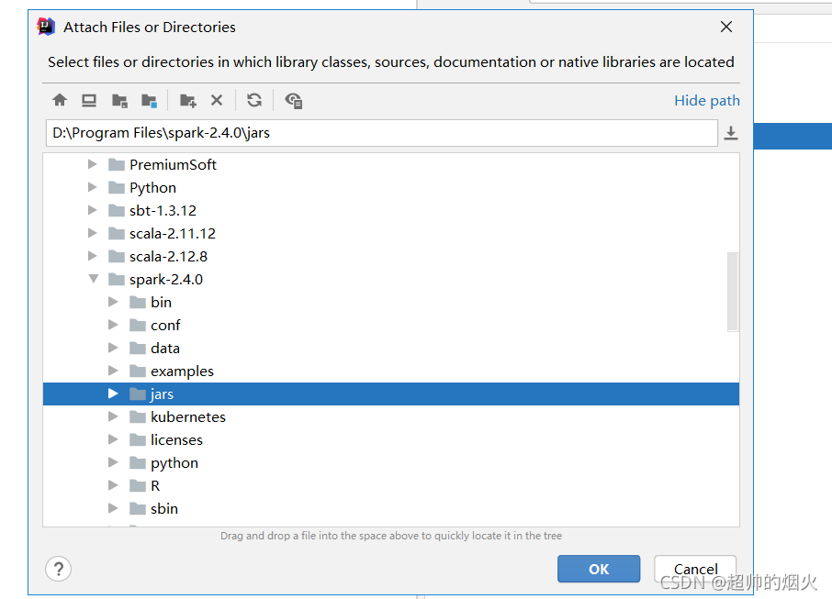This screenshot has height=599, width=832.
Task: Select the PremiumSoft tree row
Action: click(x=390, y=164)
